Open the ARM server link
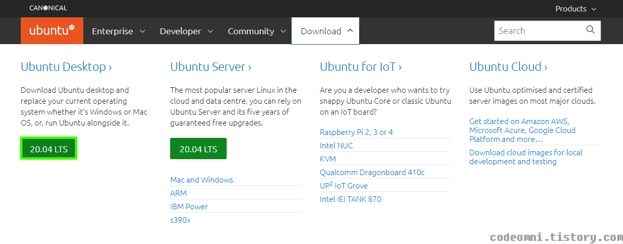Image resolution: width=623 pixels, height=244 pixels. click(179, 193)
